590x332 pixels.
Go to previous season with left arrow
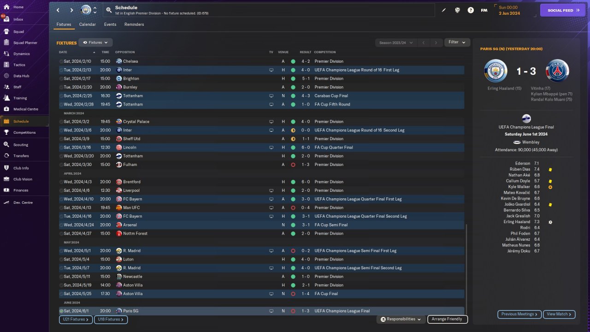(x=424, y=43)
